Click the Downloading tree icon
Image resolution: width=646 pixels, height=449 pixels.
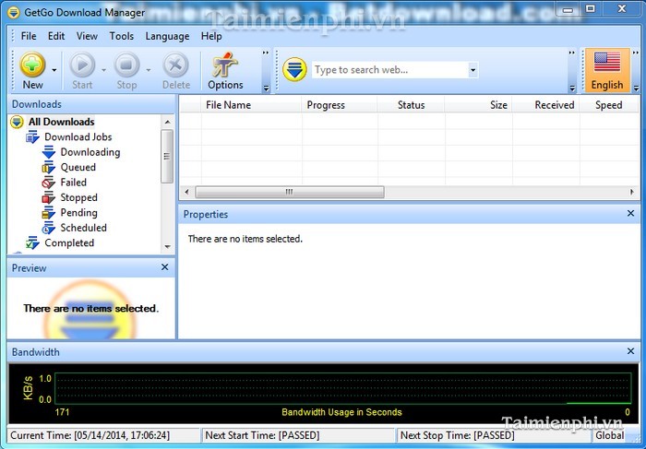[x=49, y=152]
